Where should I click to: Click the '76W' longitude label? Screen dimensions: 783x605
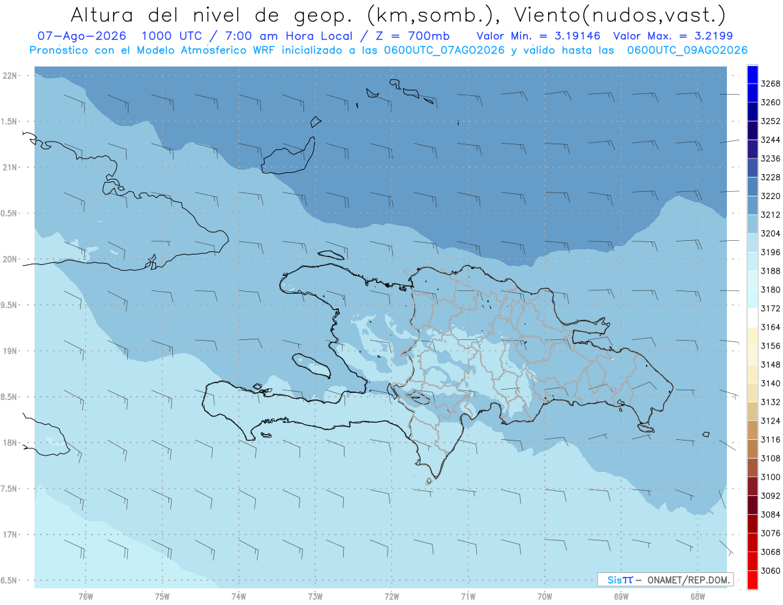click(85, 597)
